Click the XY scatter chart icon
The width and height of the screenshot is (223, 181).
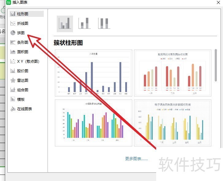pos(13,61)
